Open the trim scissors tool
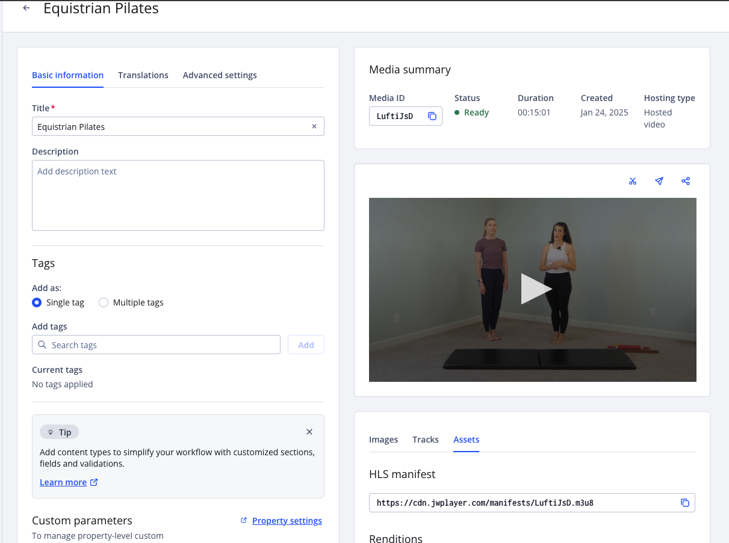 click(x=633, y=181)
